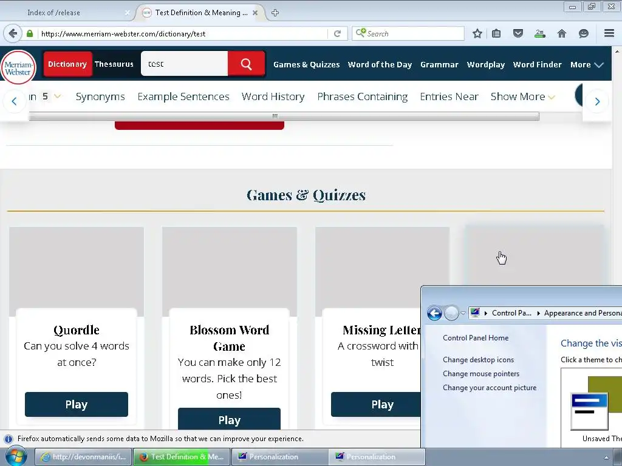622x466 pixels.
Task: Click the search engine icon in Firefox search box
Action: coord(361,33)
